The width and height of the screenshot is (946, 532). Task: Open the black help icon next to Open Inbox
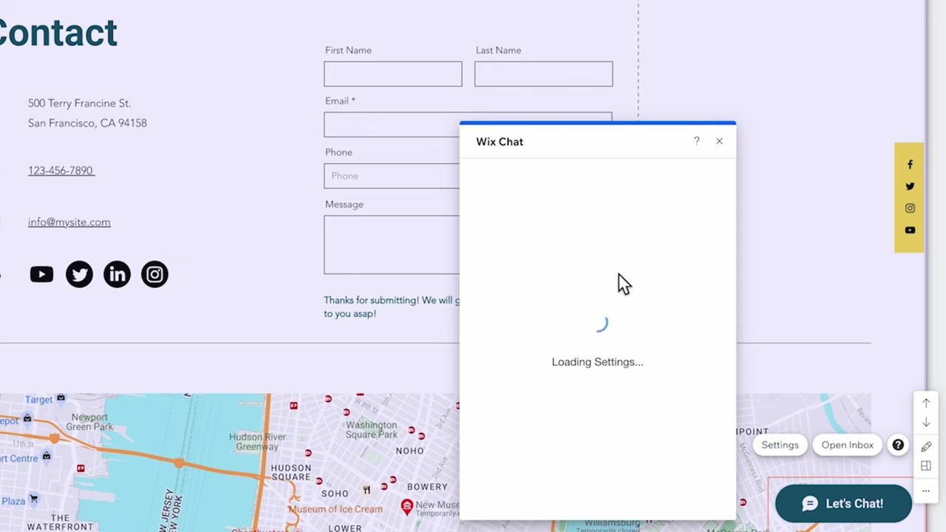pos(898,445)
